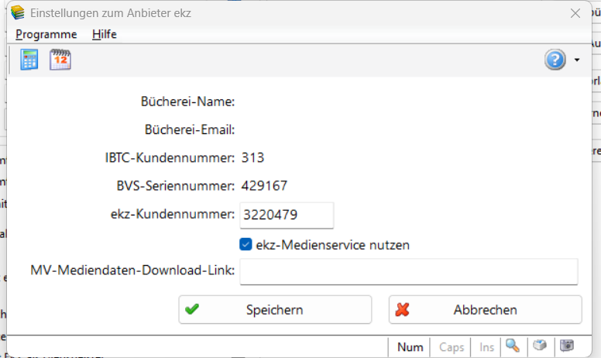Screen dimensions: 601x358
Task: Click the Num indicator in status bar
Action: tap(410, 347)
